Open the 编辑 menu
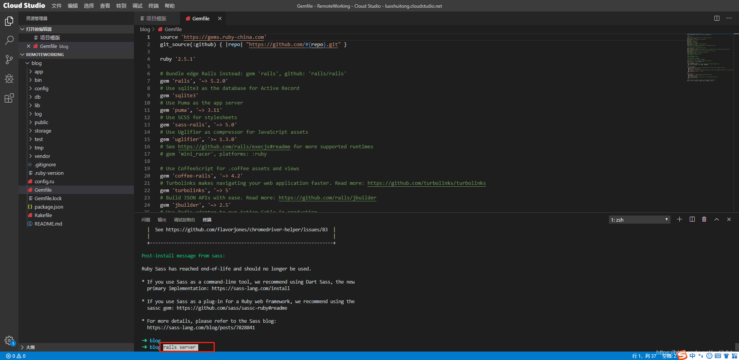The image size is (739, 360). coord(73,6)
